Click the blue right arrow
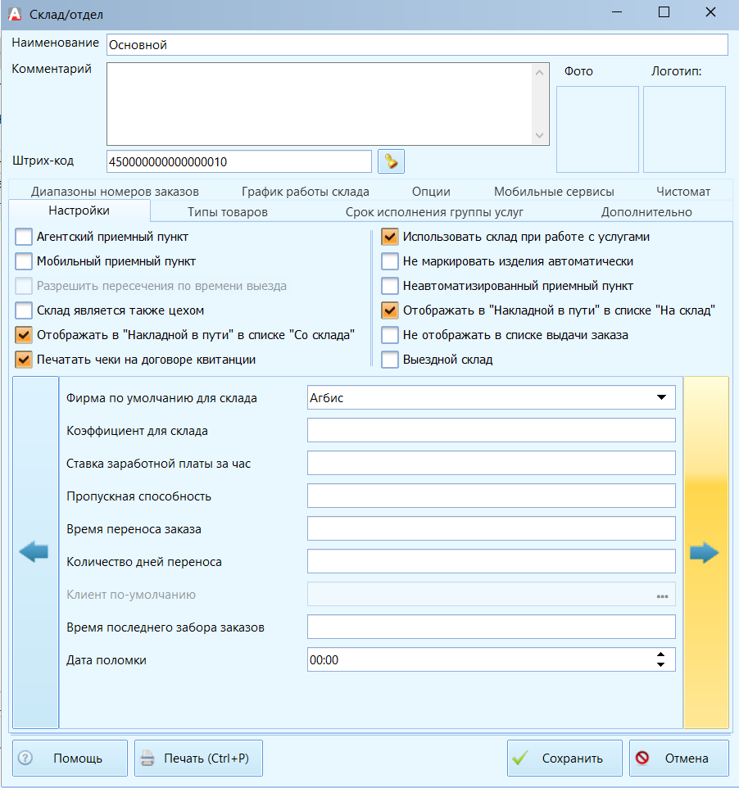The width and height of the screenshot is (739, 788). point(705,552)
